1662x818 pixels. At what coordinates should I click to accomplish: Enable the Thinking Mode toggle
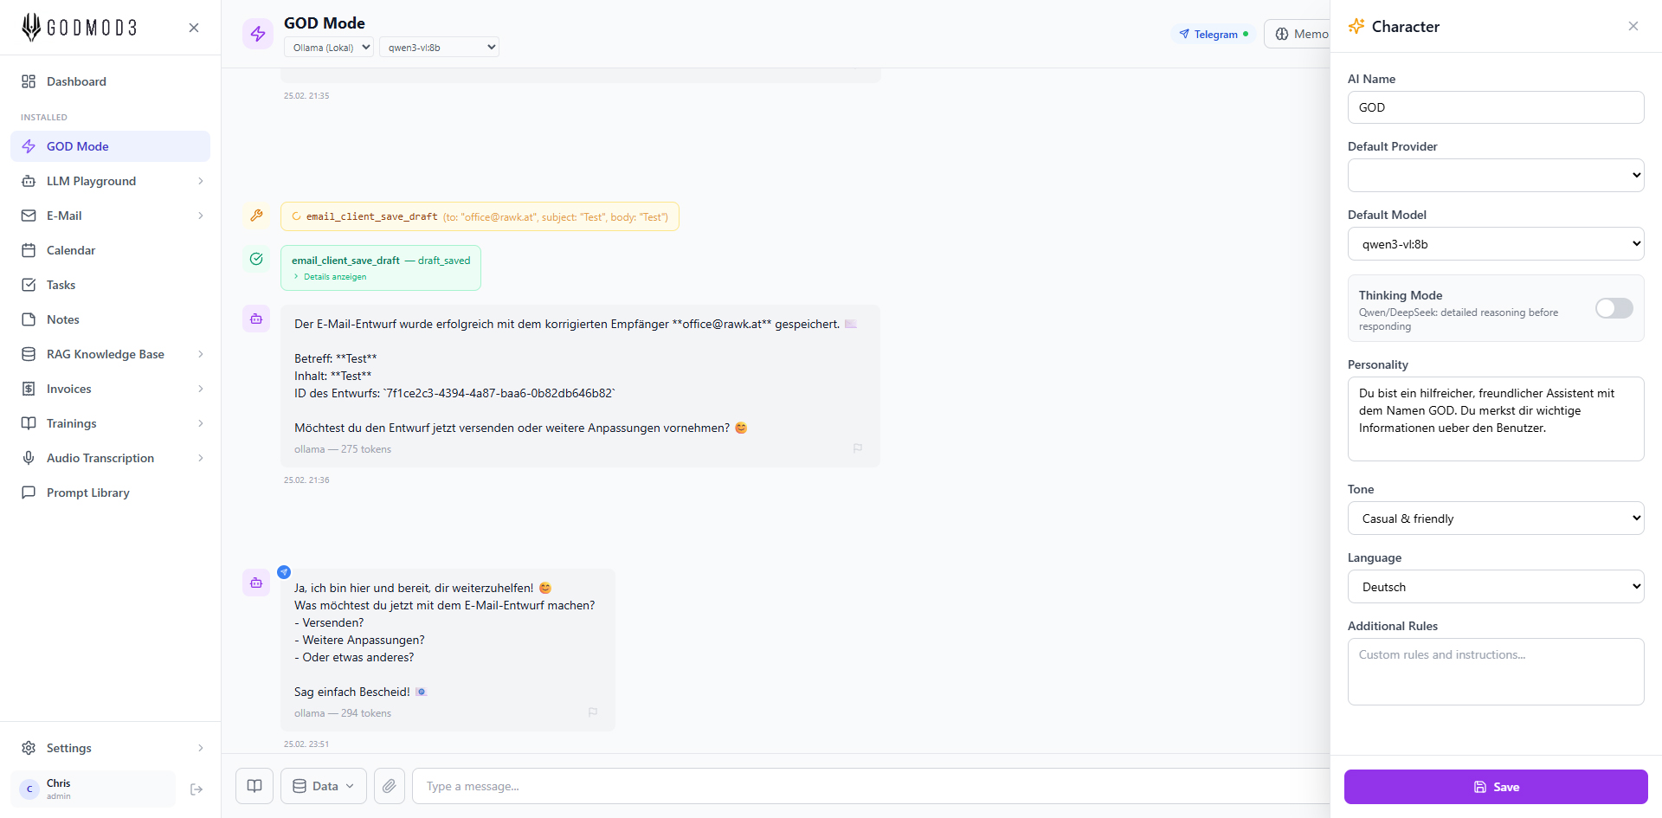(x=1614, y=308)
